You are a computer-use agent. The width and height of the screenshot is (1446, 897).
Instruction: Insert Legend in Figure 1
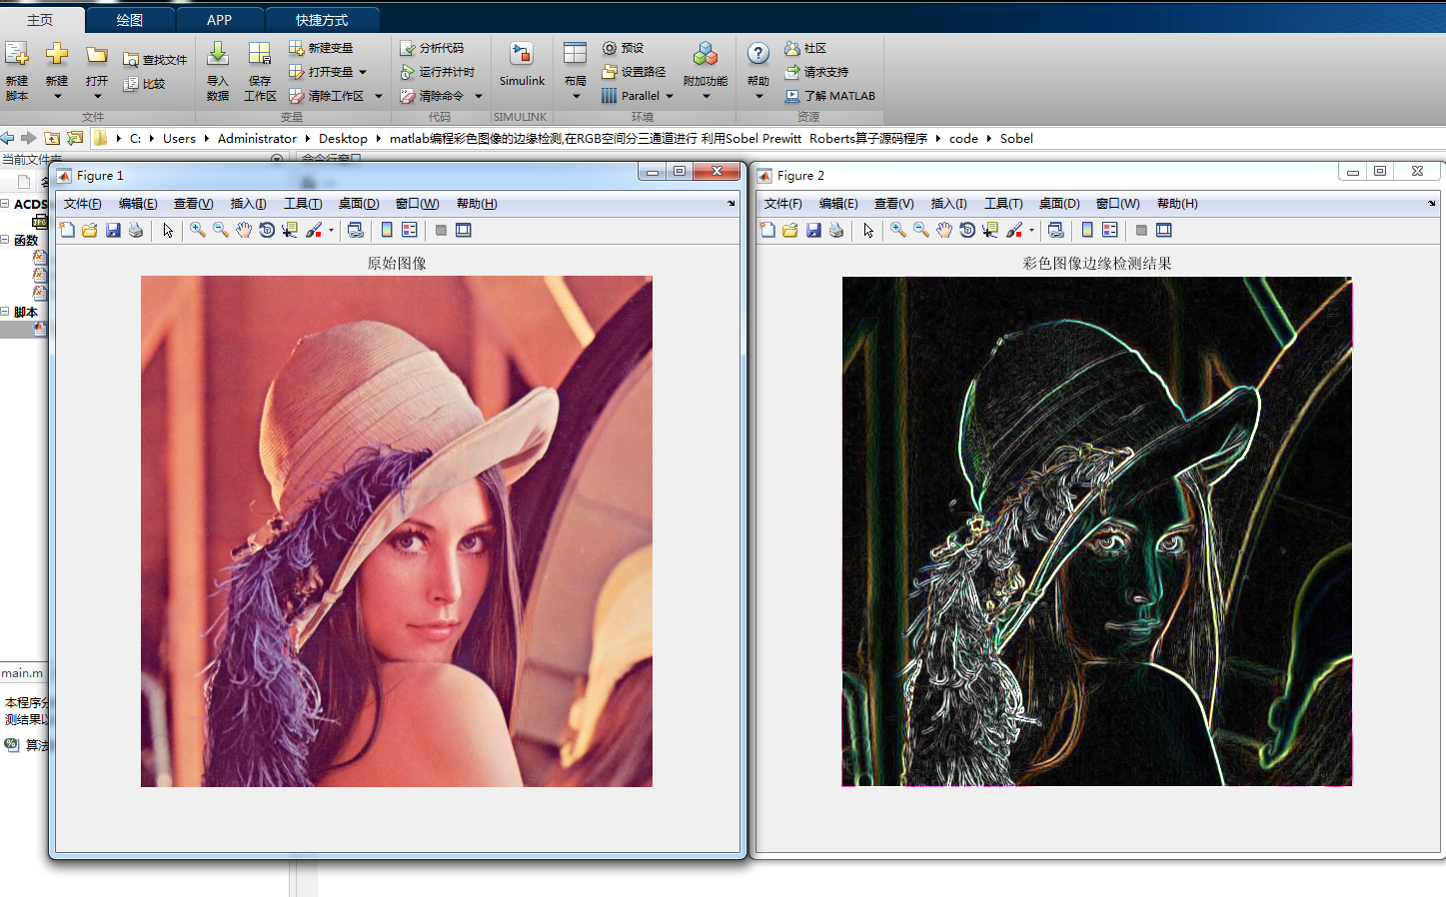pyautogui.click(x=410, y=230)
